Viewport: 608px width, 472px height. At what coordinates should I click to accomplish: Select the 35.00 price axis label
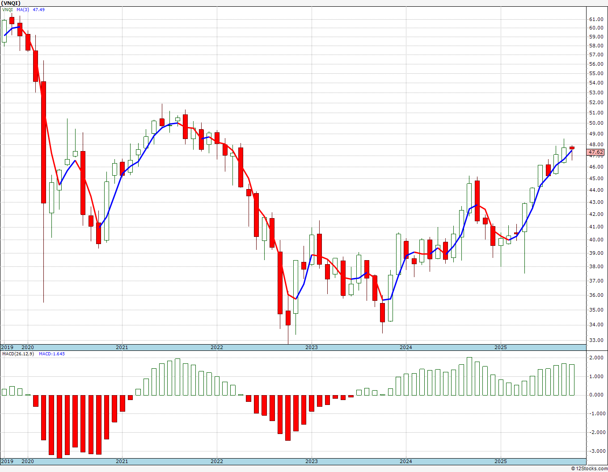click(596, 310)
